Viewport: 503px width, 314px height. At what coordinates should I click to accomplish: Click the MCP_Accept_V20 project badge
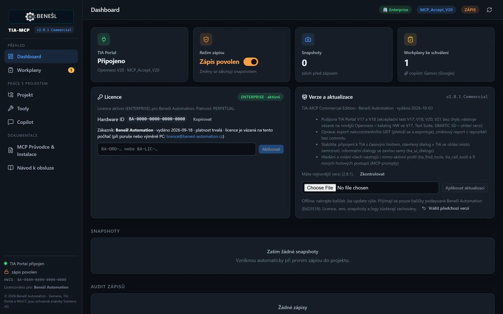436,10
